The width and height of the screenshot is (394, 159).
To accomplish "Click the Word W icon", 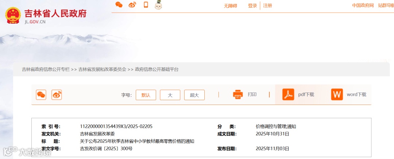I will pos(337,94).
